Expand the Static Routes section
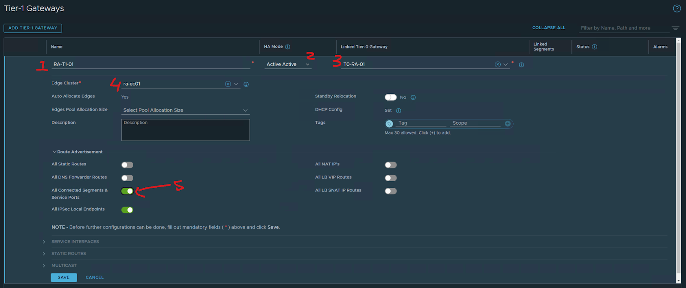The image size is (686, 288). [69, 254]
